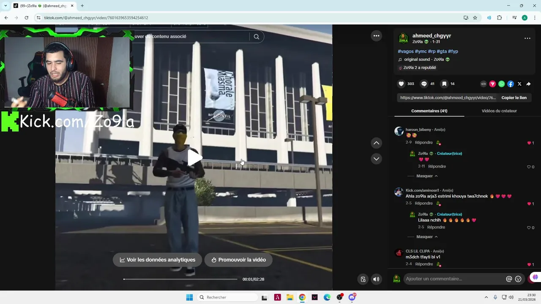Viewport: 541px width, 304px height.
Task: Open the #fyp hashtag
Action: [453, 51]
